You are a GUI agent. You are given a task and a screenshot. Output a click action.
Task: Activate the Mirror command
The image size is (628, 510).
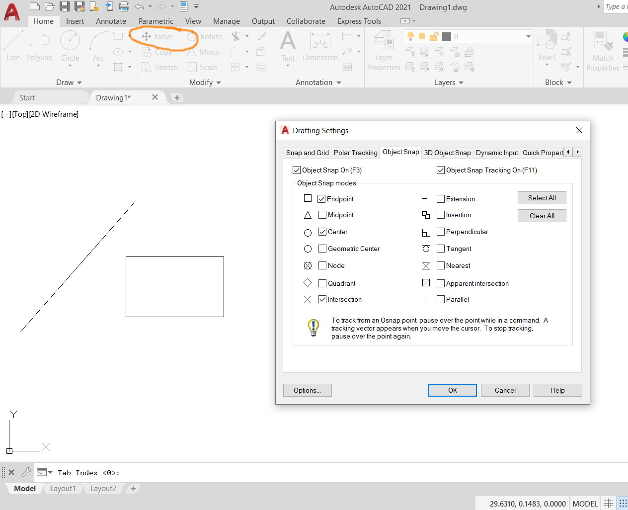click(x=204, y=52)
